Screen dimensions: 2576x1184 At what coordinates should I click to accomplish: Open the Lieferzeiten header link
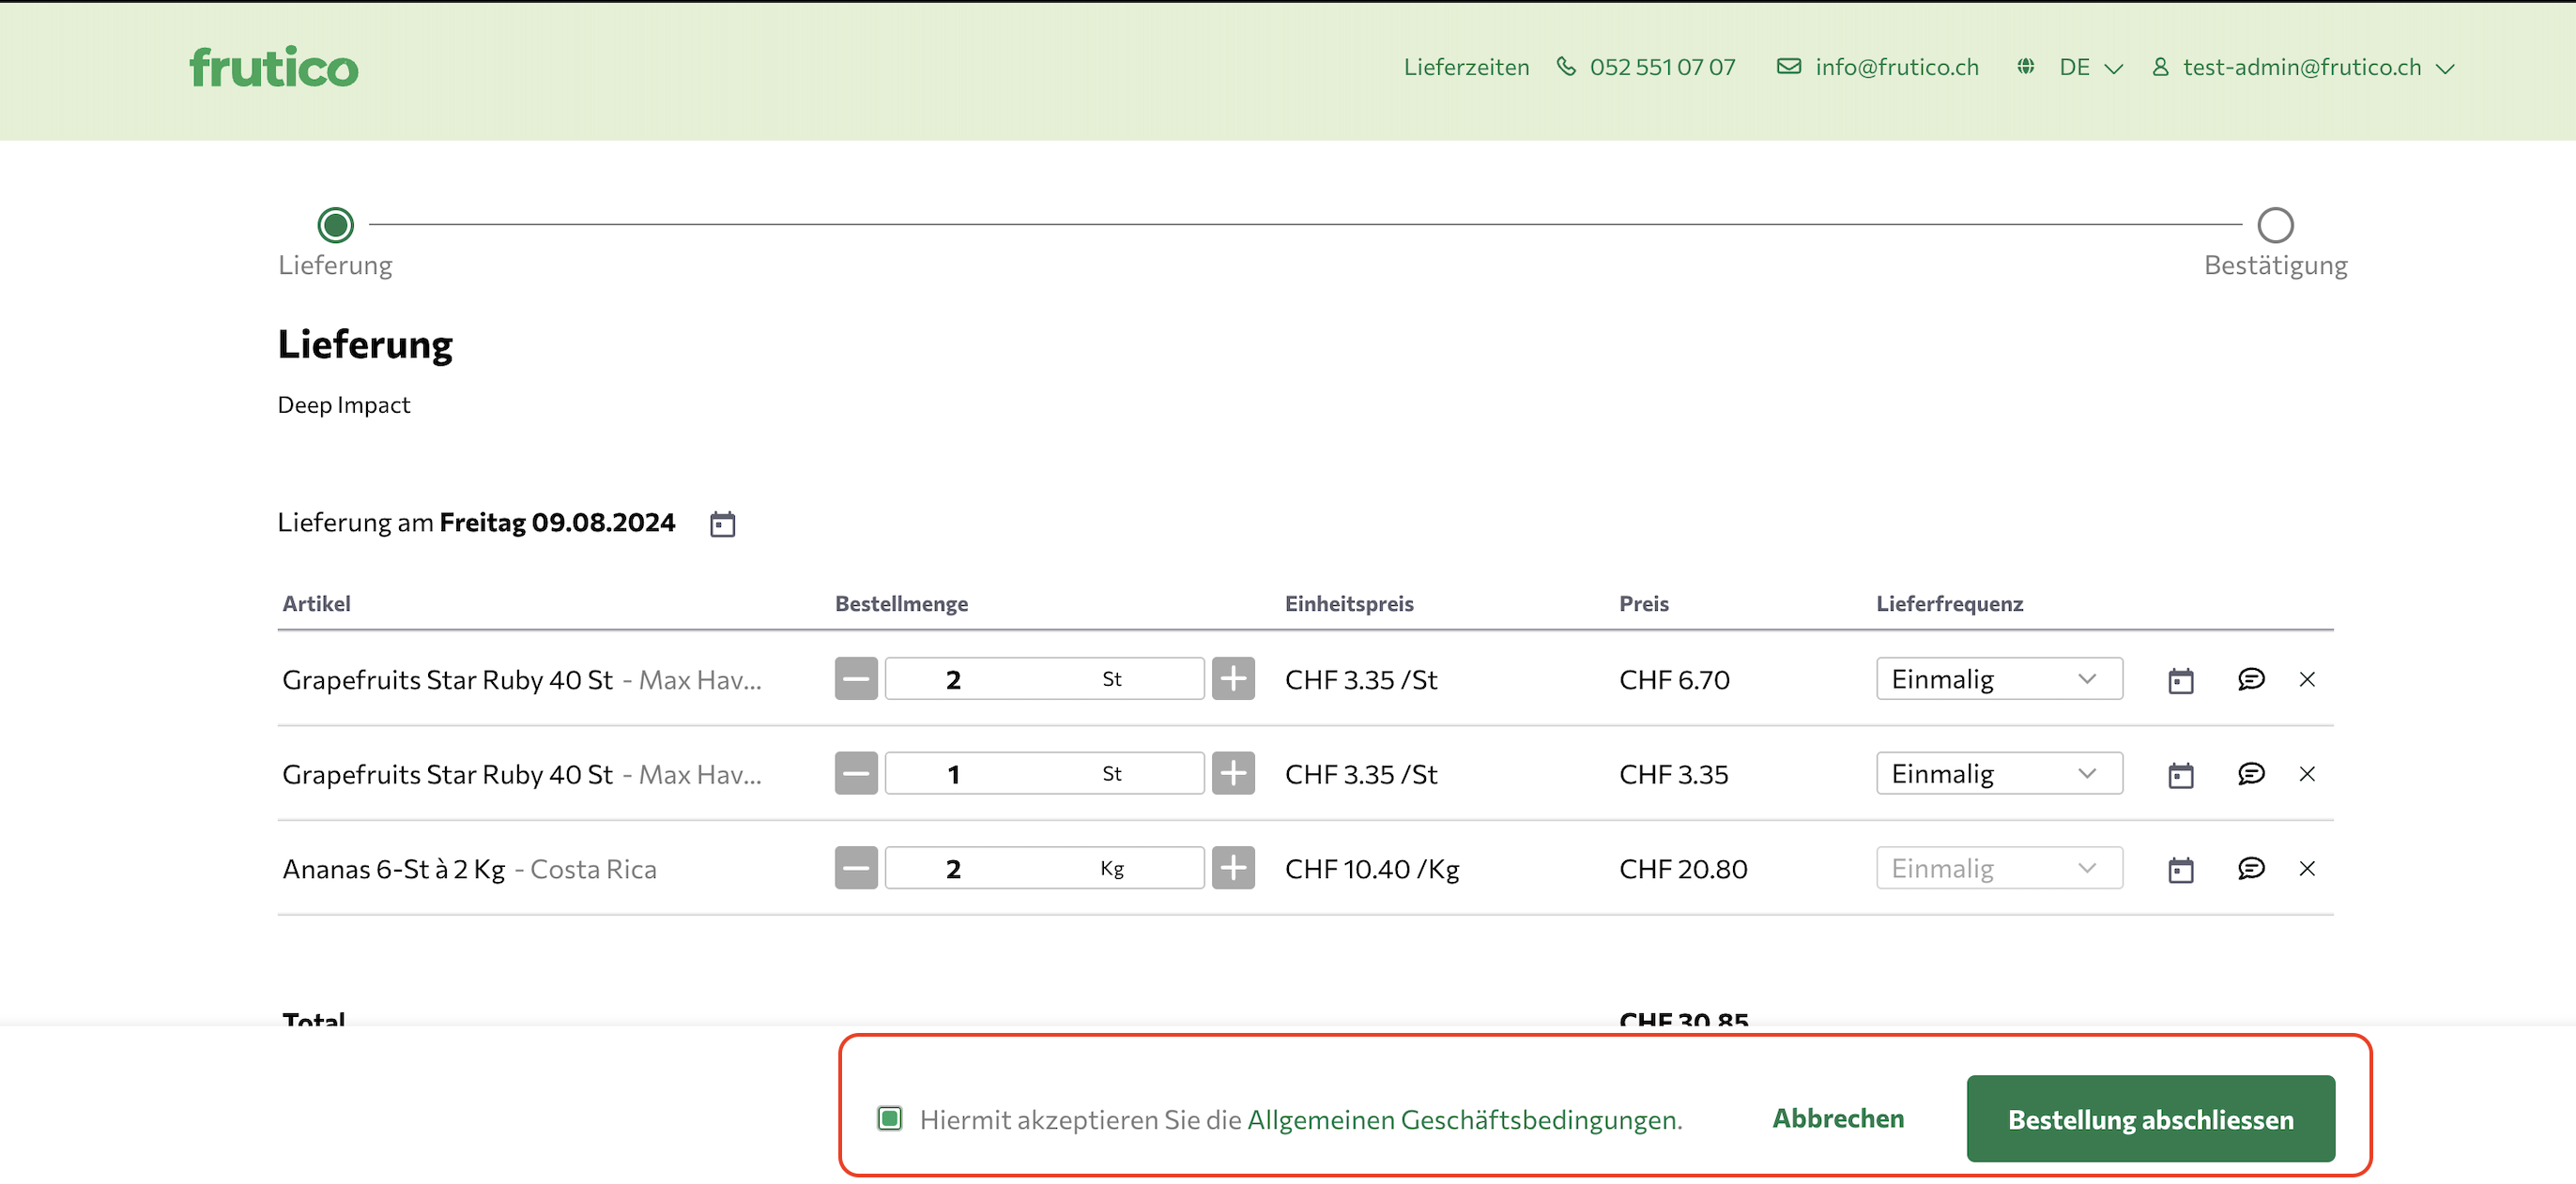click(1466, 68)
